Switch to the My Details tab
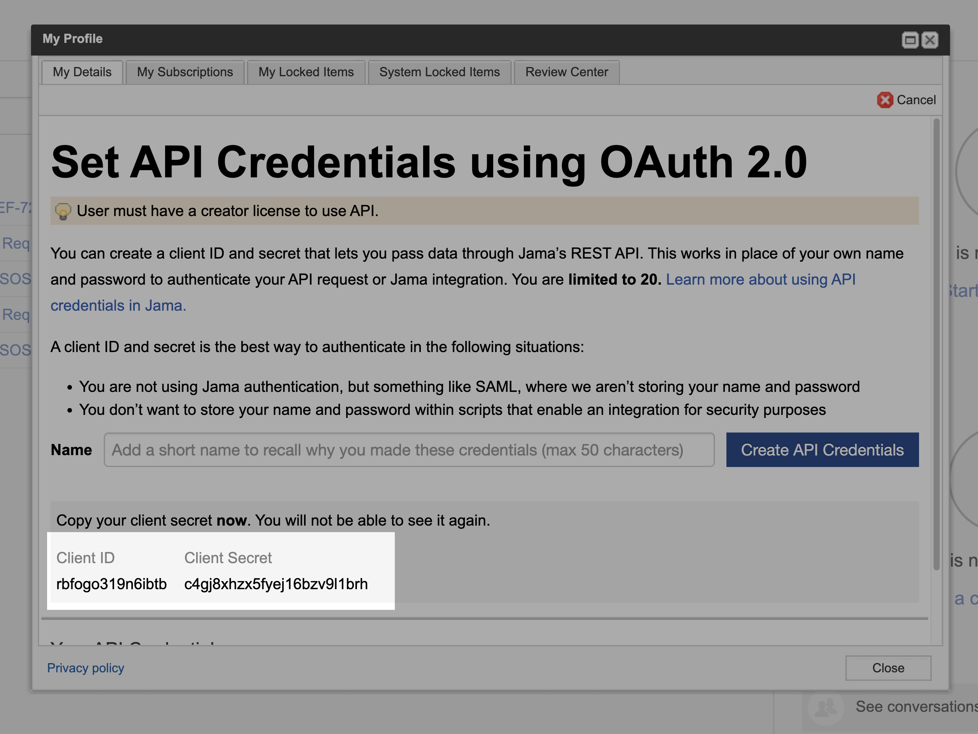The width and height of the screenshot is (978, 734). [82, 72]
